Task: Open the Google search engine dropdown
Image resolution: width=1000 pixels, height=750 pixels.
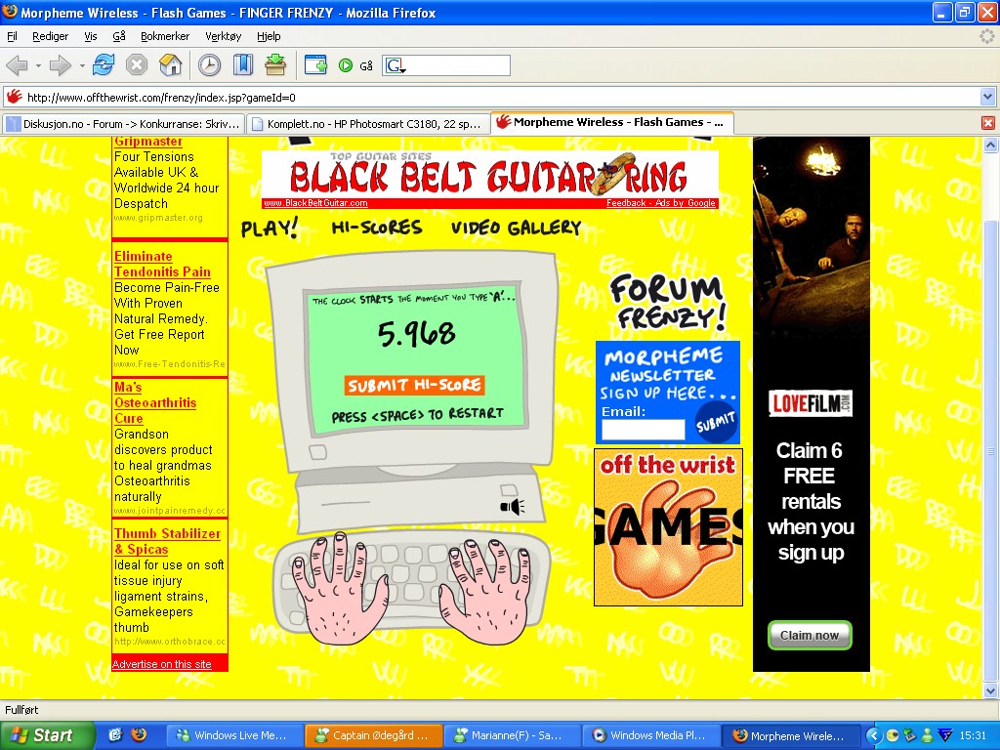Action: (x=396, y=65)
